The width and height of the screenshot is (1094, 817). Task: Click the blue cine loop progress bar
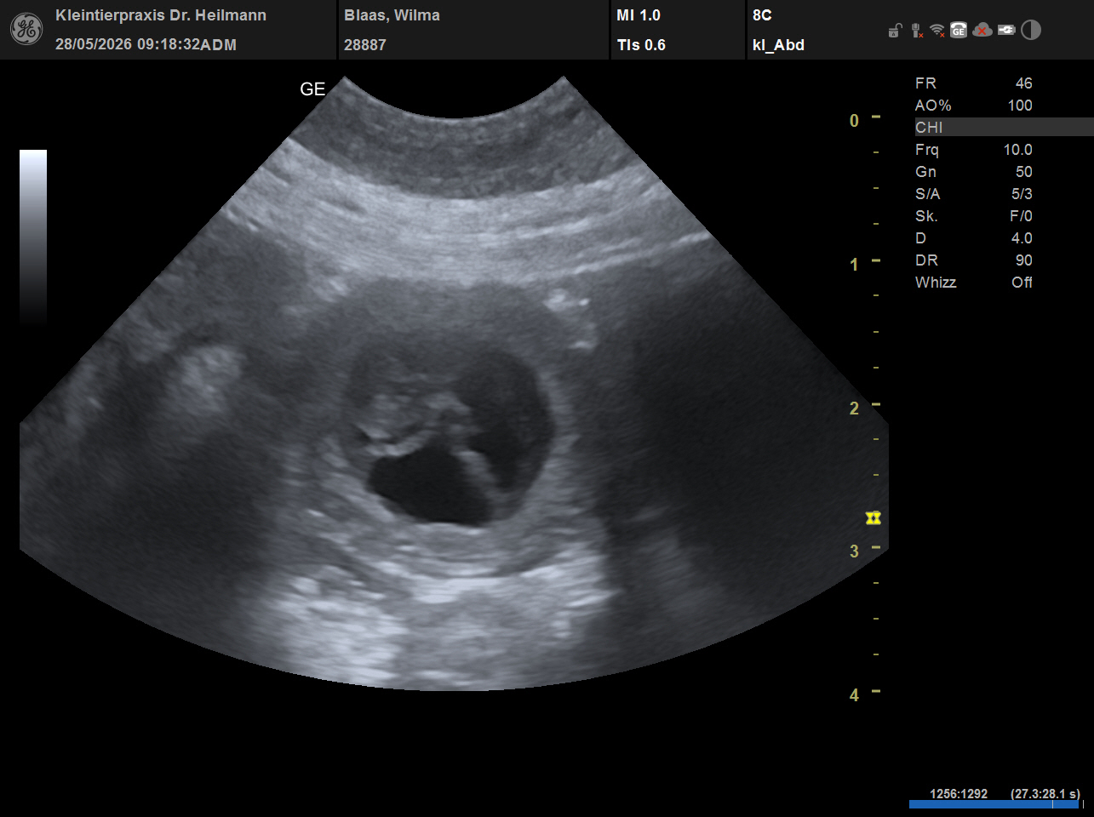995,804
